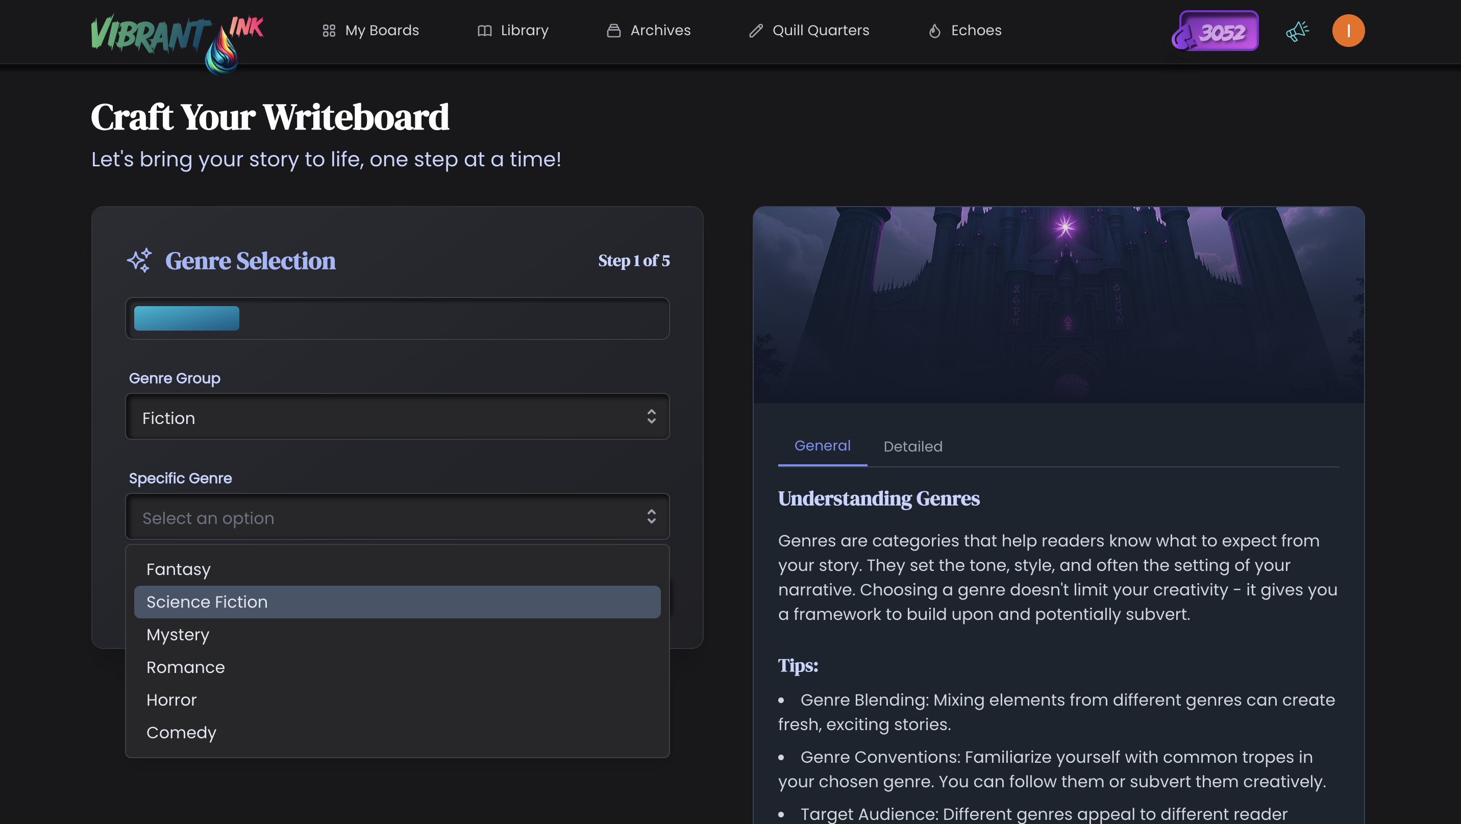Choose Science Fiction from genre list

pyautogui.click(x=397, y=602)
